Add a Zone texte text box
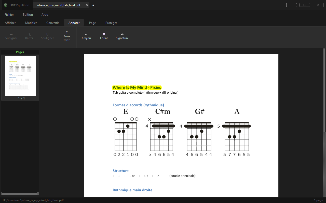Viewport: 326px width, 203px height. (67, 36)
